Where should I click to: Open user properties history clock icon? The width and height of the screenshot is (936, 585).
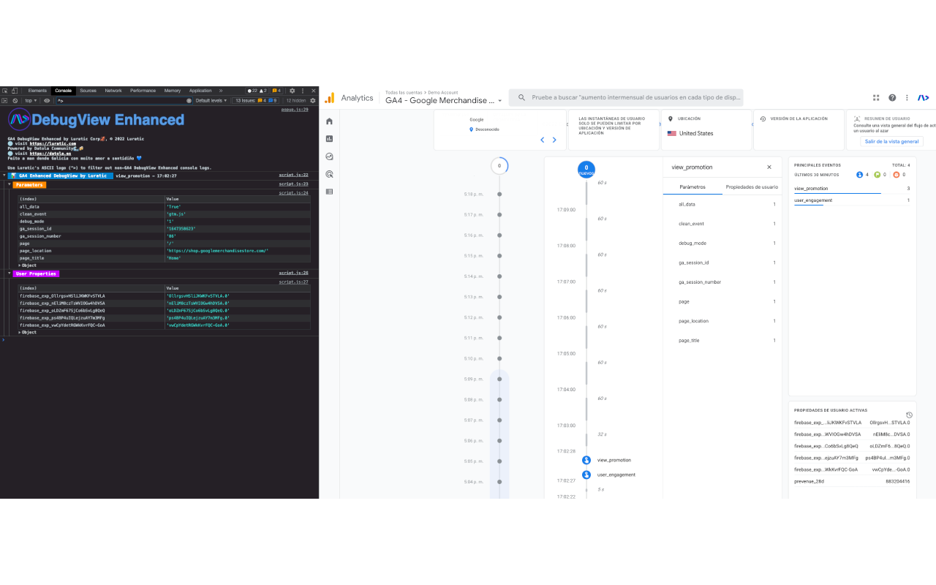click(909, 415)
